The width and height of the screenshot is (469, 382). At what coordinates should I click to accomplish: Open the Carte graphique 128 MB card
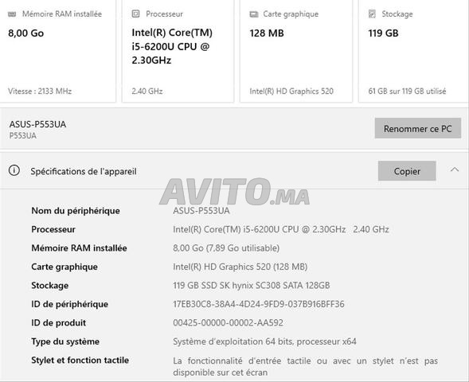click(296, 52)
